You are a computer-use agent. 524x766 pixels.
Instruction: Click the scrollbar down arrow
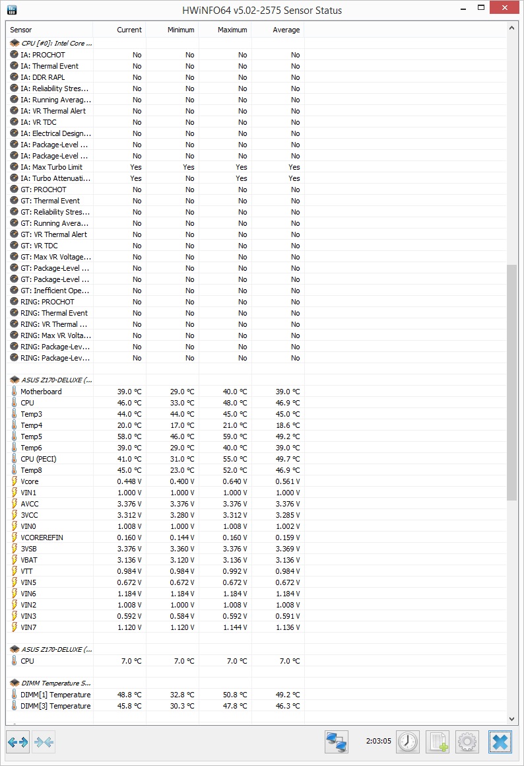pyautogui.click(x=511, y=718)
